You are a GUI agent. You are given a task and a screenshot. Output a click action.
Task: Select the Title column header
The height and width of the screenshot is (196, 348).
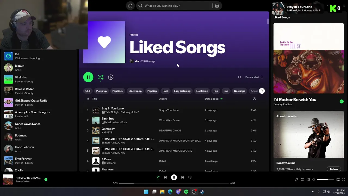click(x=95, y=99)
